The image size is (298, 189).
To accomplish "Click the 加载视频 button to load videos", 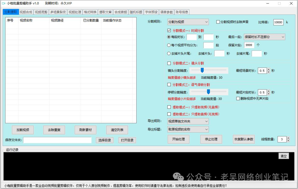I will point(23,130).
